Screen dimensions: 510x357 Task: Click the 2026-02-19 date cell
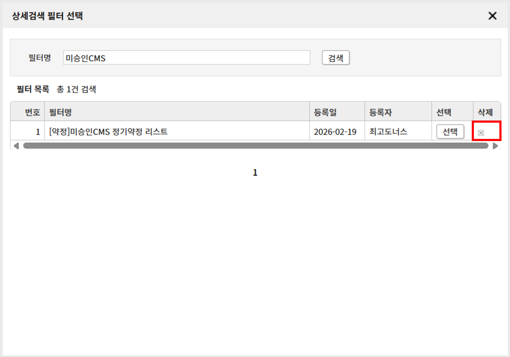335,132
